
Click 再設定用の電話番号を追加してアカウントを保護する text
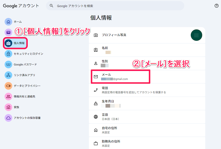click(x=134, y=92)
